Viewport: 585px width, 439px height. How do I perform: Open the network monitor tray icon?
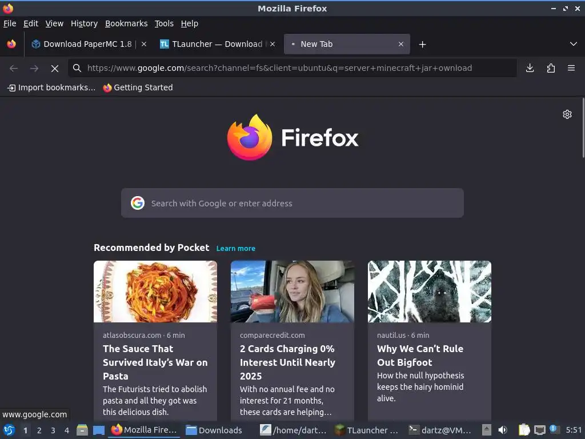(x=539, y=430)
